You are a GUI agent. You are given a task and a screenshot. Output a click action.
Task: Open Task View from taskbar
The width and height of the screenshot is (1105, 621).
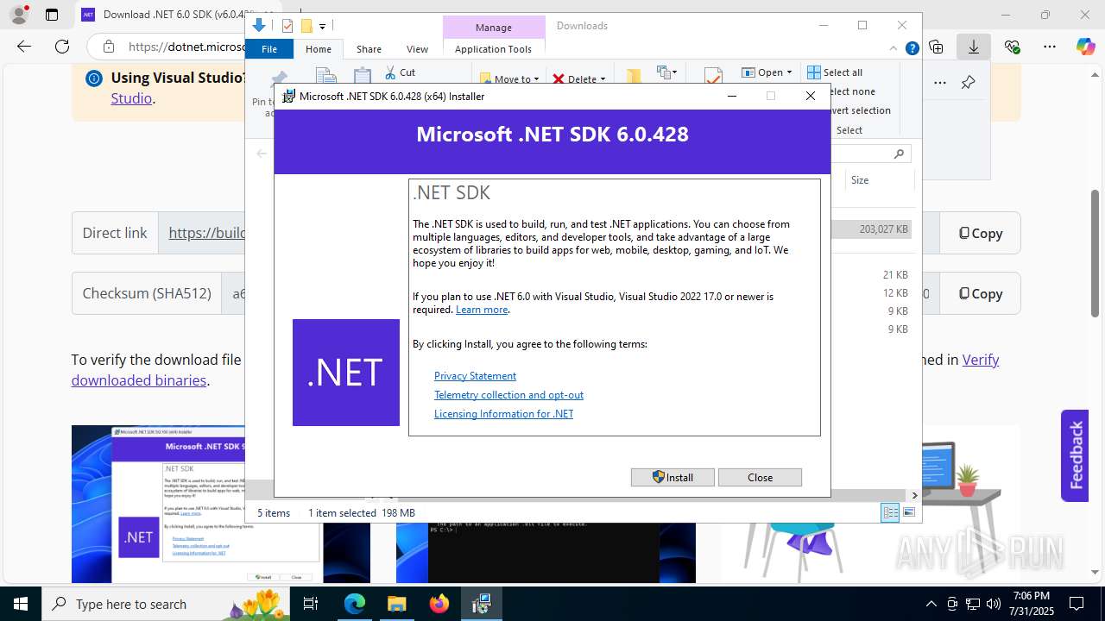coord(312,604)
